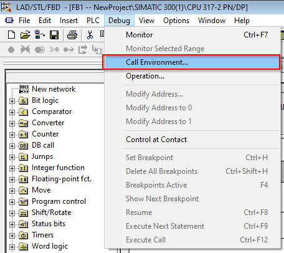Open the PLC menu
The image size is (284, 253).
(x=93, y=21)
